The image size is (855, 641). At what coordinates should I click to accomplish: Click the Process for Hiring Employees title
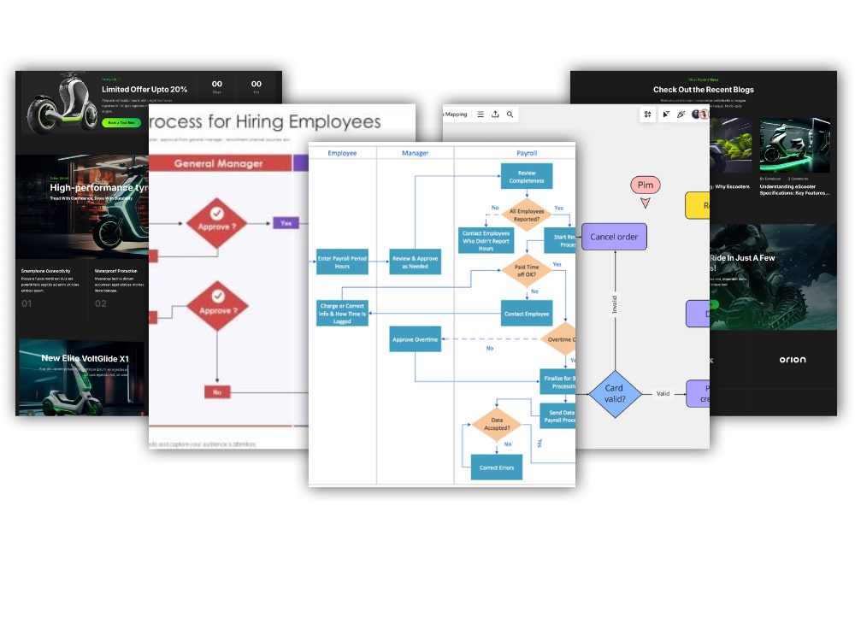tap(265, 121)
